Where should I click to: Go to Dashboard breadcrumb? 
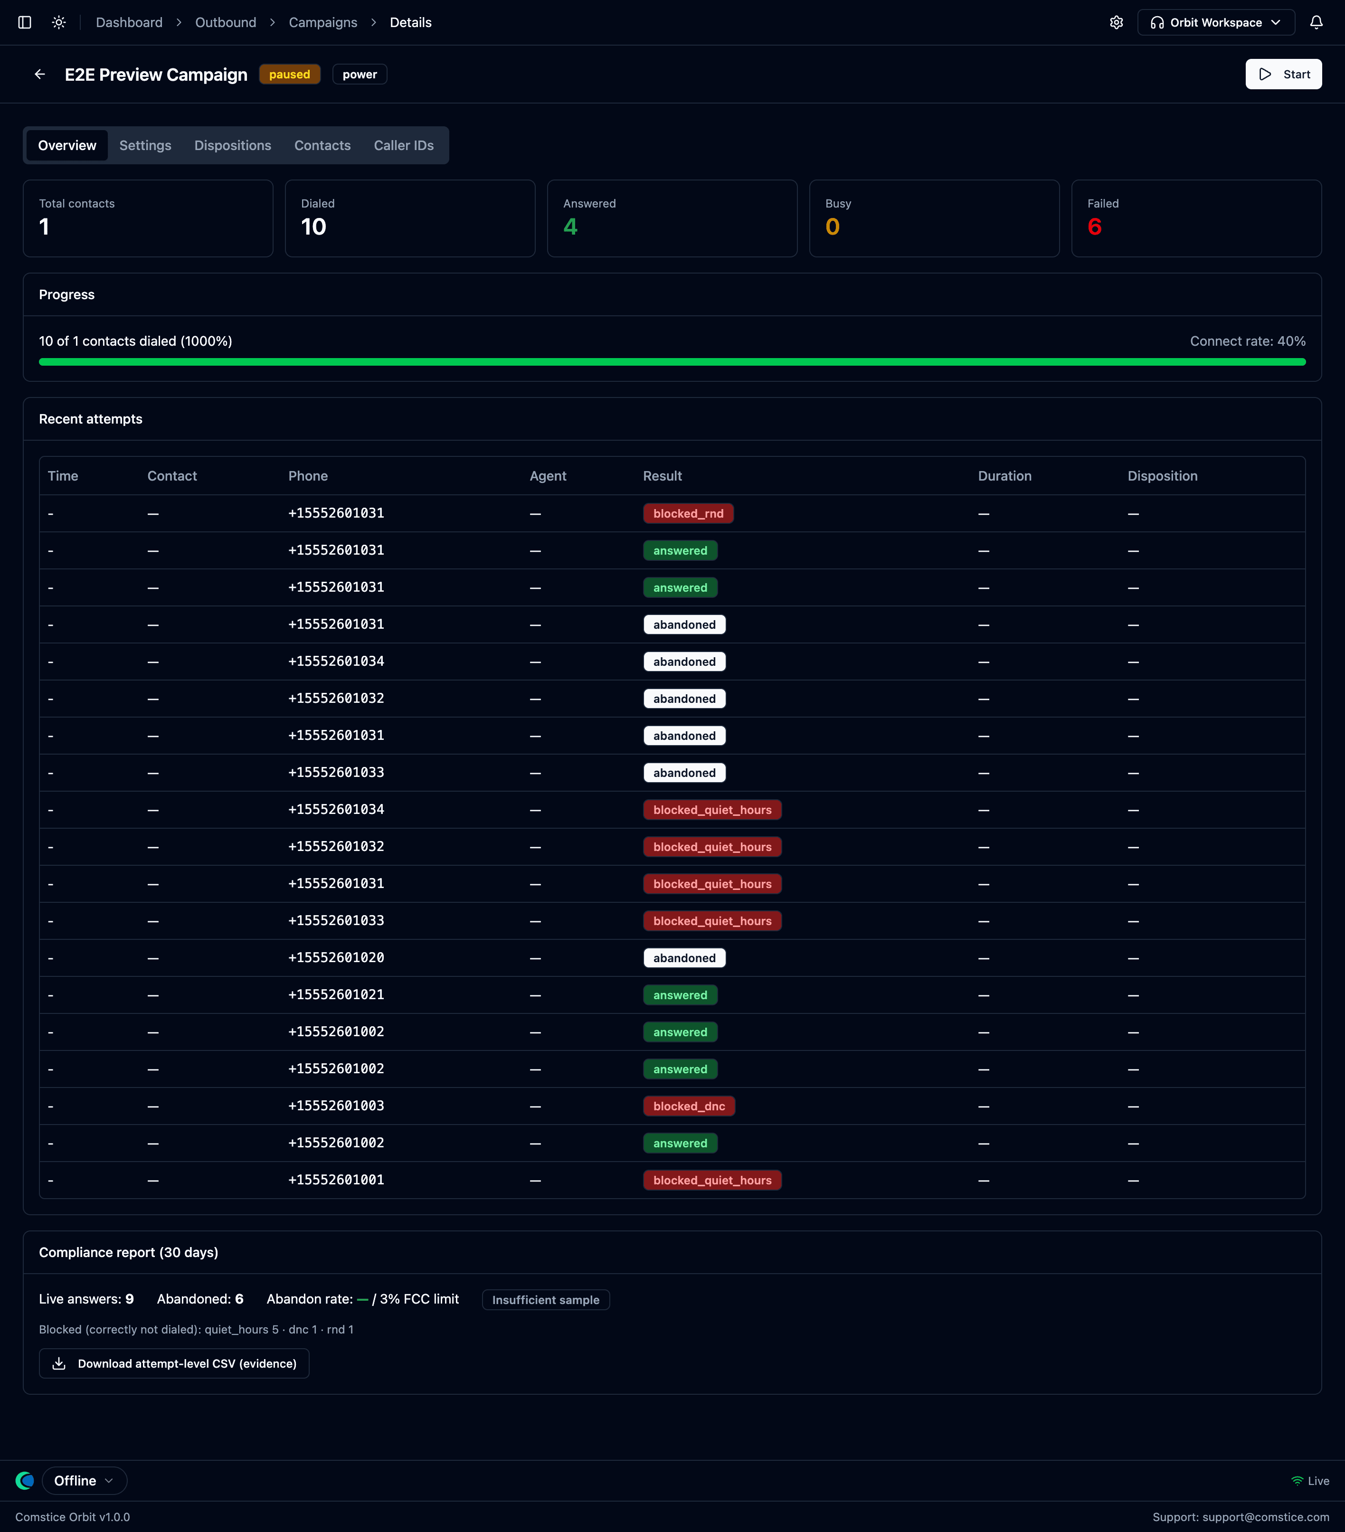(129, 22)
